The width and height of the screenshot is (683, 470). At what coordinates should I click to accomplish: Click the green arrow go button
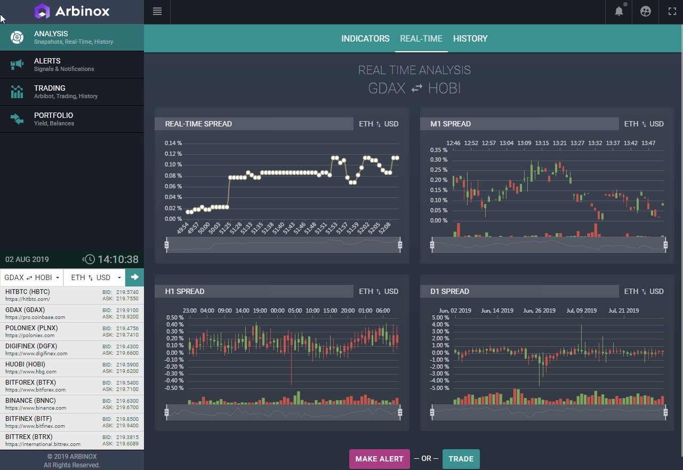click(135, 277)
